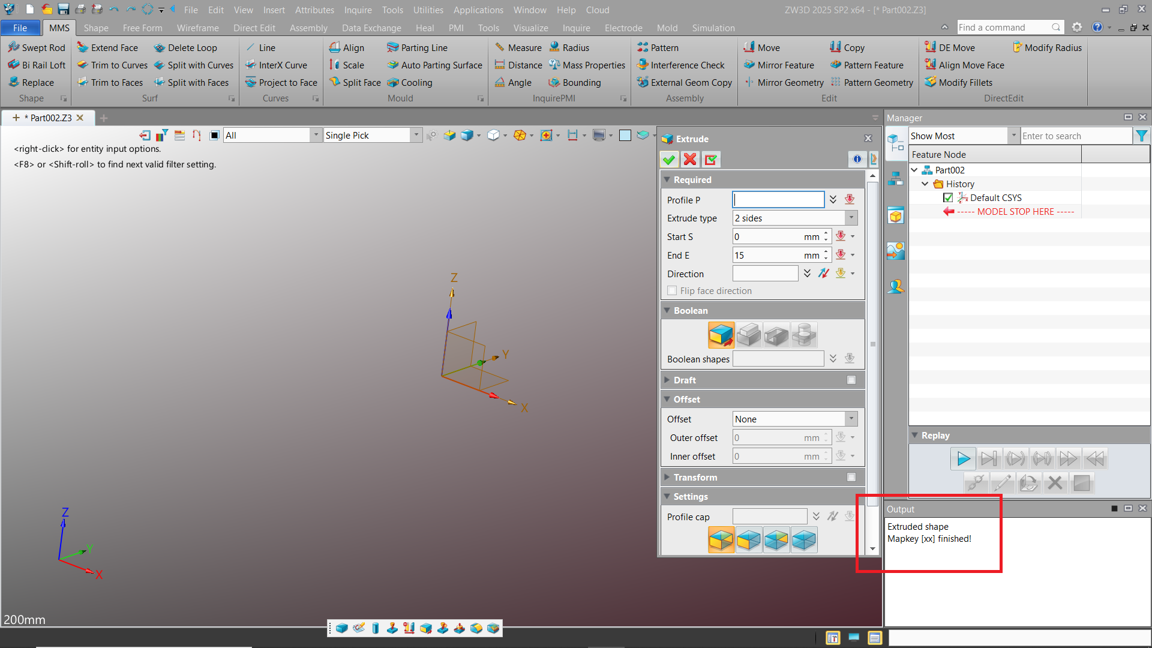This screenshot has height=648, width=1152.
Task: Toggle the Transform section checkbox
Action: [x=851, y=477]
